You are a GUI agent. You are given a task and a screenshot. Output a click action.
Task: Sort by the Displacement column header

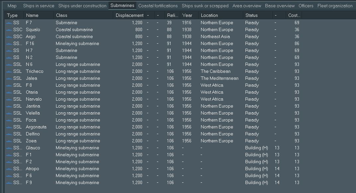(x=129, y=15)
